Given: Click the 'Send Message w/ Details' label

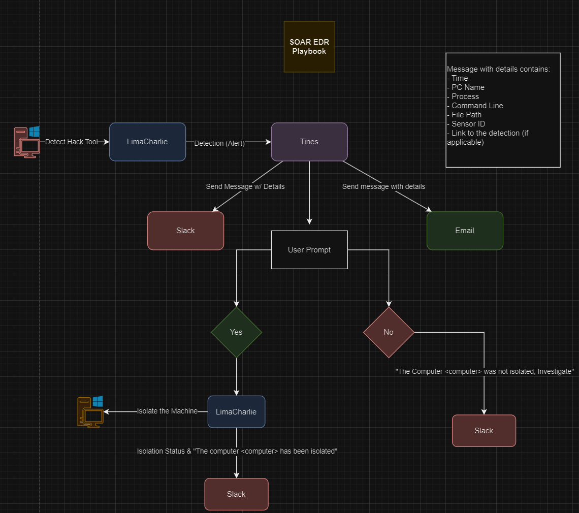Looking at the screenshot, I should (245, 186).
